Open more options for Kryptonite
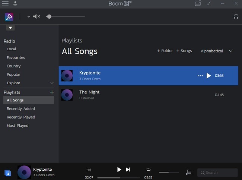The image size is (242, 180). coord(200,76)
